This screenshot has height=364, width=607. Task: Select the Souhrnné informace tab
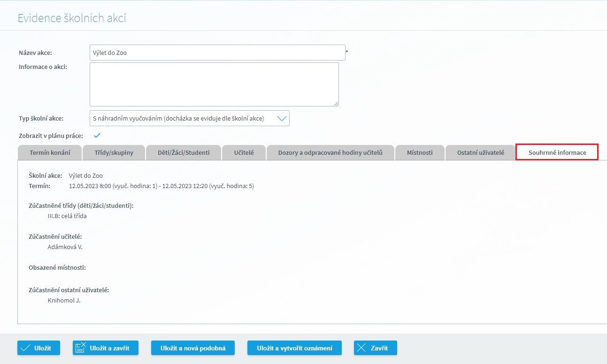(x=557, y=152)
